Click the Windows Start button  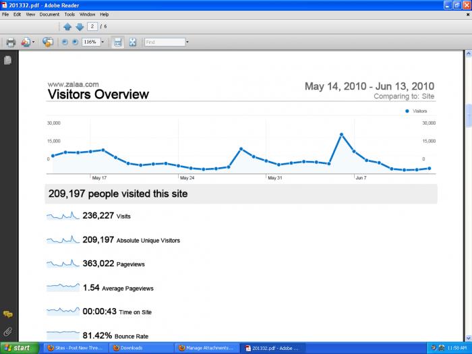point(20,348)
